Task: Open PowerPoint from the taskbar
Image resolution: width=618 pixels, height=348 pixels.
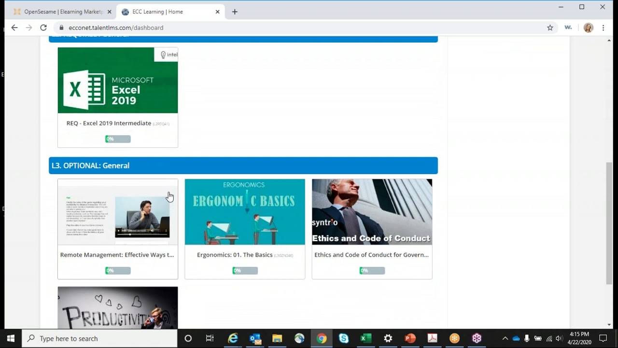Action: point(410,338)
